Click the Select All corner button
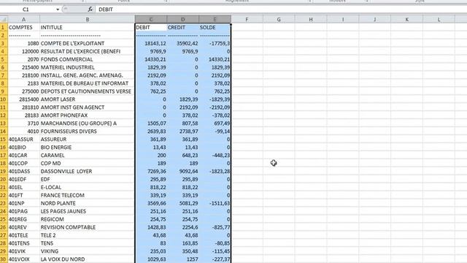The image size is (467, 263). click(4, 20)
